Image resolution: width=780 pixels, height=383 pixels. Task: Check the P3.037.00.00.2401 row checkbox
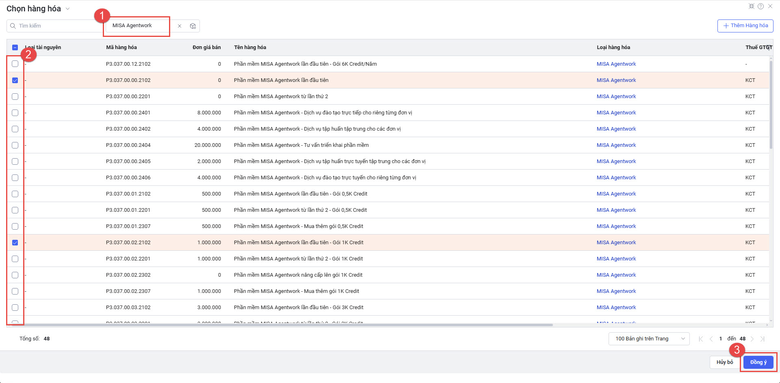pyautogui.click(x=15, y=113)
